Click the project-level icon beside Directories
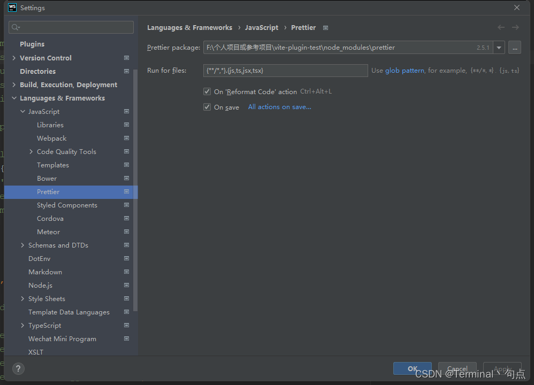Screen dimensions: 534x385 pyautogui.click(x=126, y=71)
